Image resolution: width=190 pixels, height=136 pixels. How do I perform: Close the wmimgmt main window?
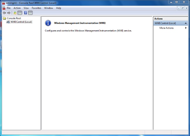(x=184, y=2)
